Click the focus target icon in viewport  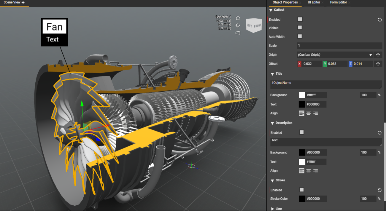coord(238,25)
